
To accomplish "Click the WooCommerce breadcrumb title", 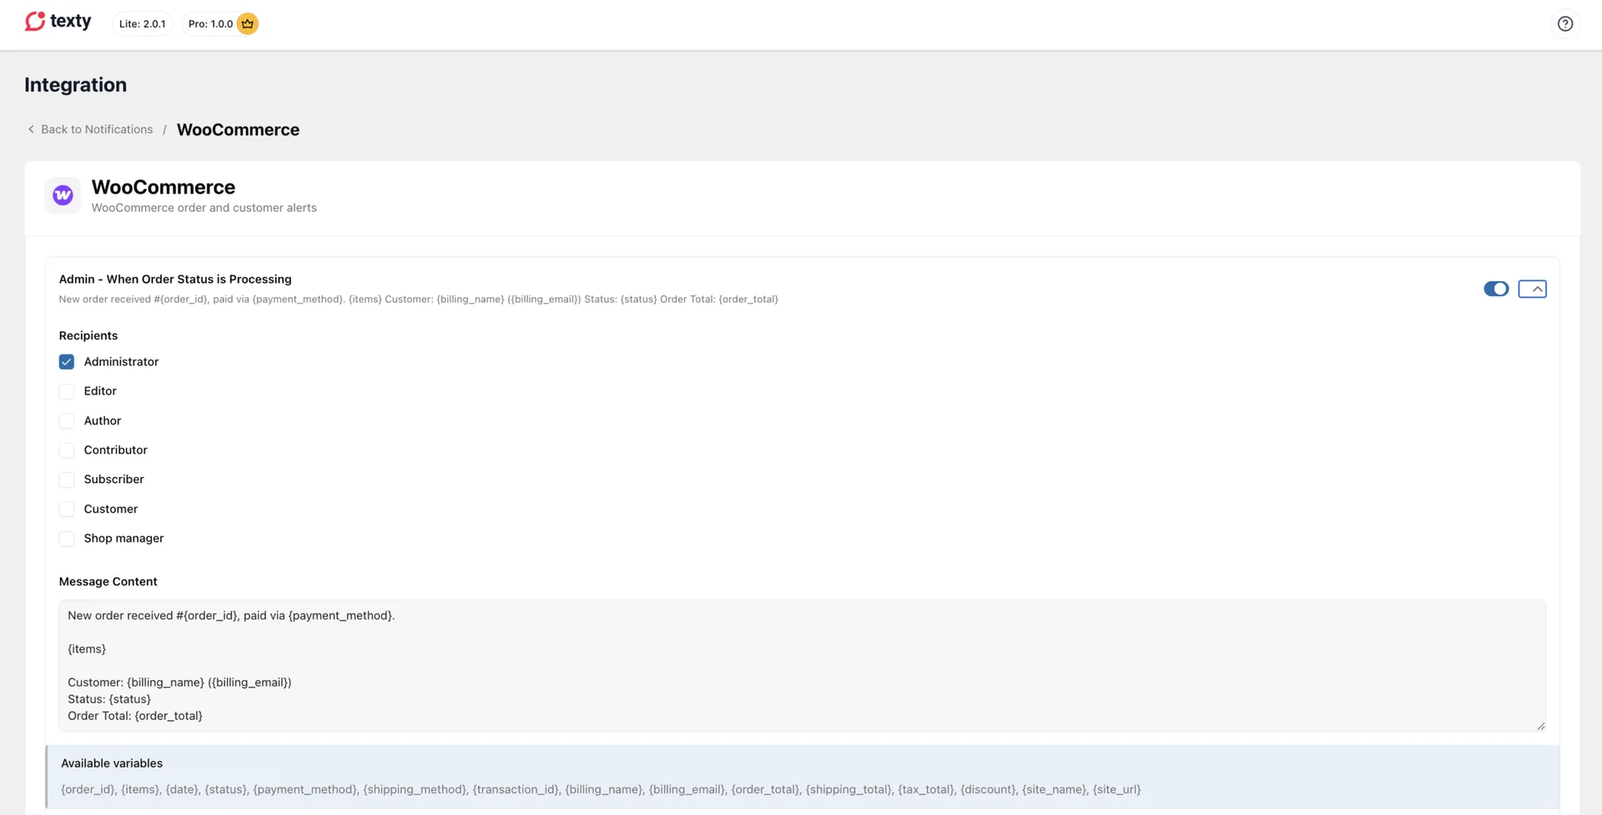I will [238, 129].
